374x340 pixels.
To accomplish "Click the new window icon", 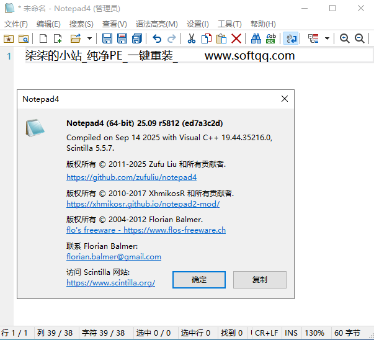I will click(x=58, y=38).
